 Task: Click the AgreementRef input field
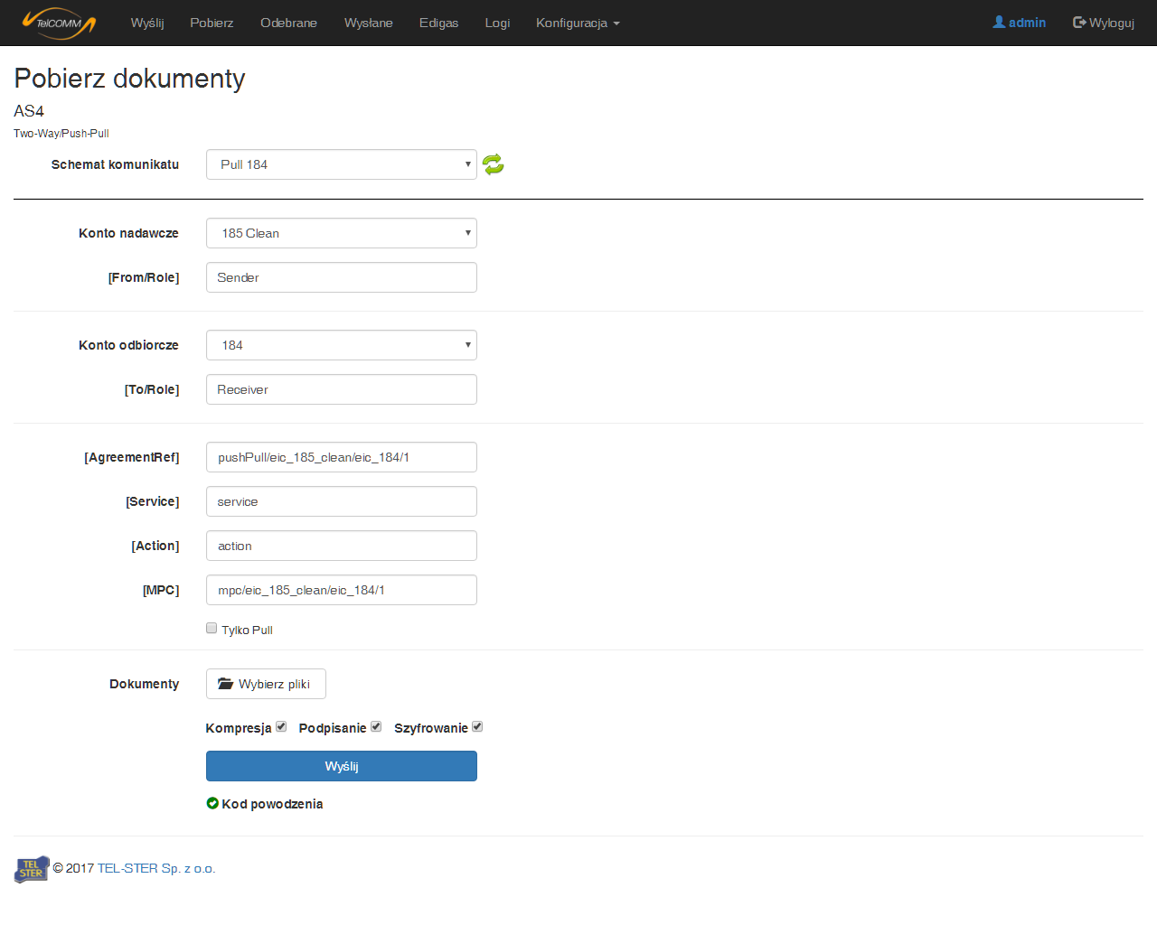(341, 457)
